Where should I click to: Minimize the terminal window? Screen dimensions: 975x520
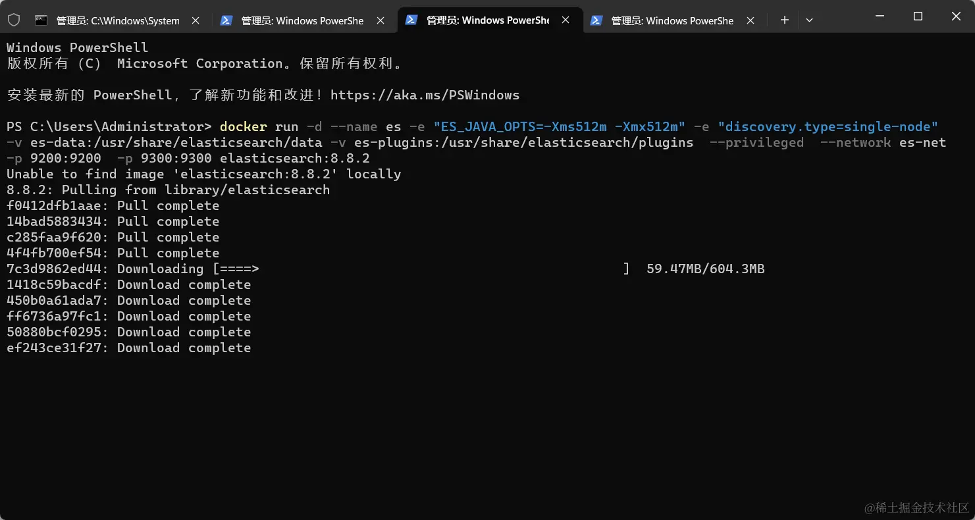click(880, 16)
